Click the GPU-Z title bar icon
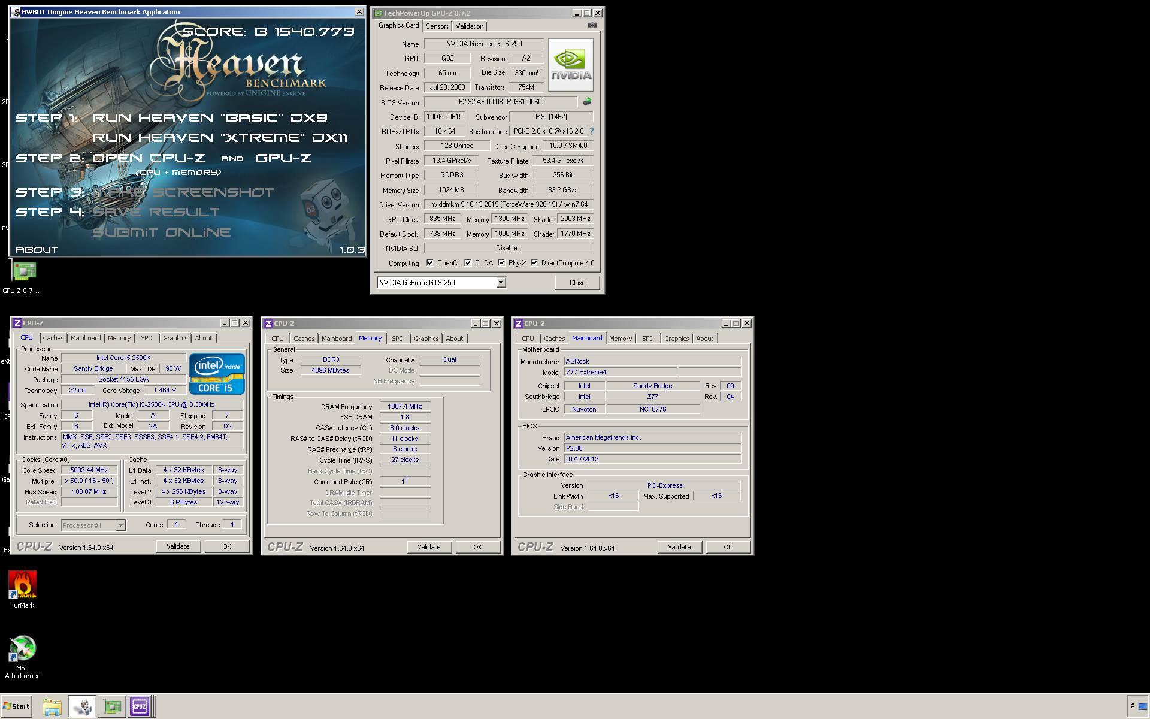This screenshot has height=719, width=1150. pos(378,13)
